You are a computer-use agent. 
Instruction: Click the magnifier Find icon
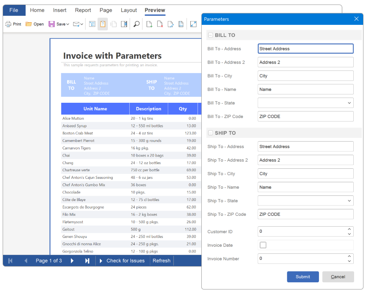136,24
